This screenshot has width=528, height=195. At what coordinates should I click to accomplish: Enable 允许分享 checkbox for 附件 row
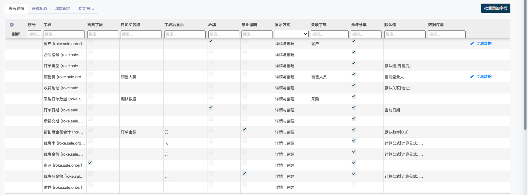coord(354,185)
